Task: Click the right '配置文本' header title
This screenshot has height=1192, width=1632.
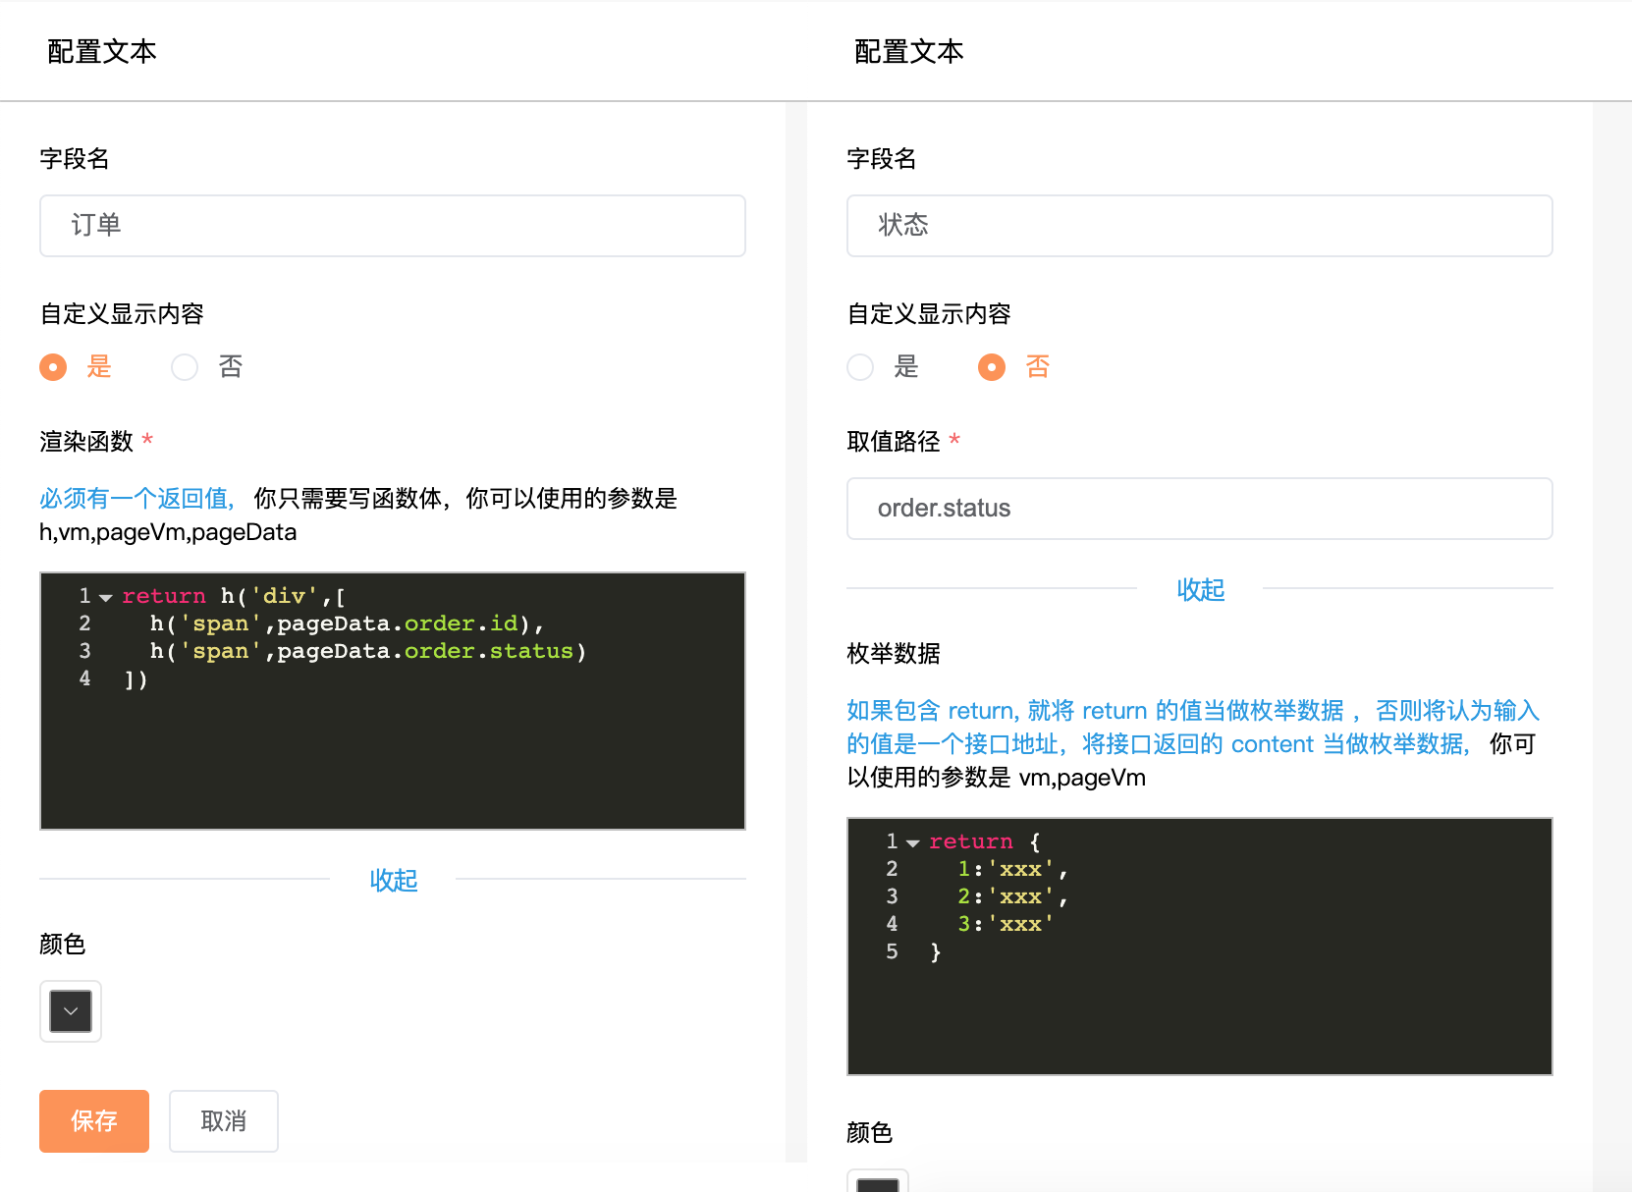Action: pos(909,51)
